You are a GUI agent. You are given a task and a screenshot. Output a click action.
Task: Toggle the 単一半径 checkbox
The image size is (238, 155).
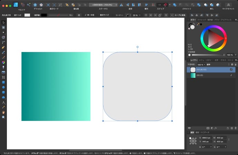point(86,15)
